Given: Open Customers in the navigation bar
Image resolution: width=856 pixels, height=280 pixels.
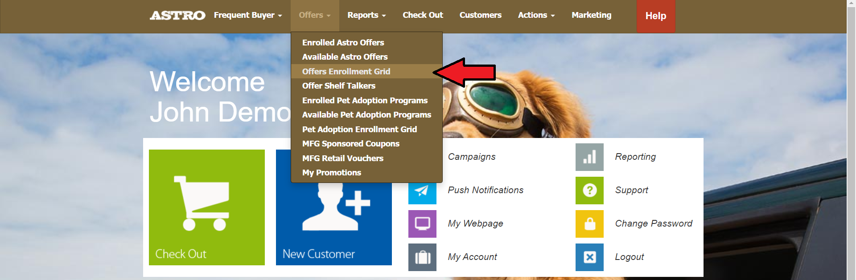Looking at the screenshot, I should [481, 15].
